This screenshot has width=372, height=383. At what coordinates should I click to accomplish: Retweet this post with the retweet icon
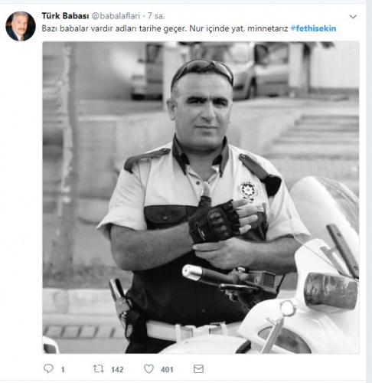[x=98, y=368]
